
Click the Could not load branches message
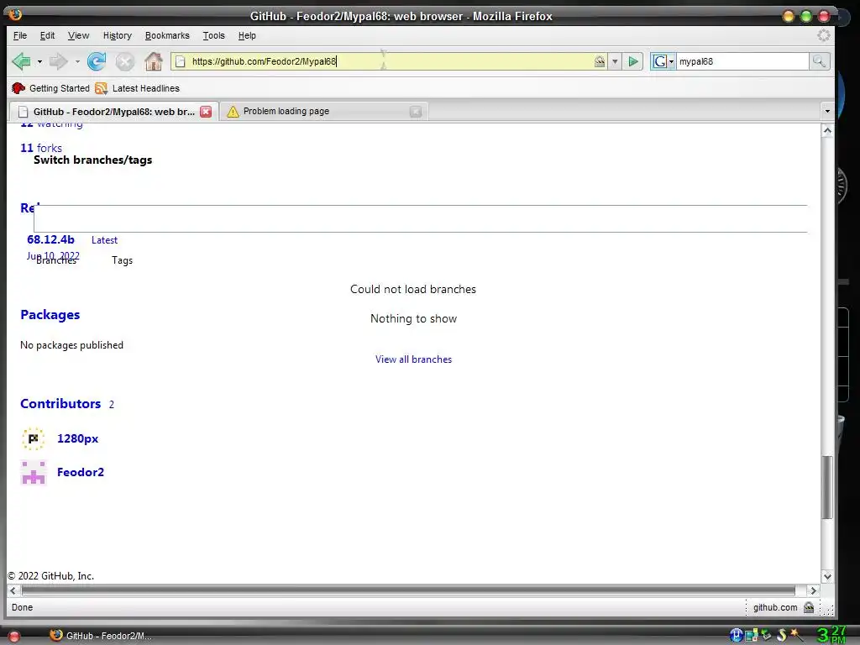[413, 289]
